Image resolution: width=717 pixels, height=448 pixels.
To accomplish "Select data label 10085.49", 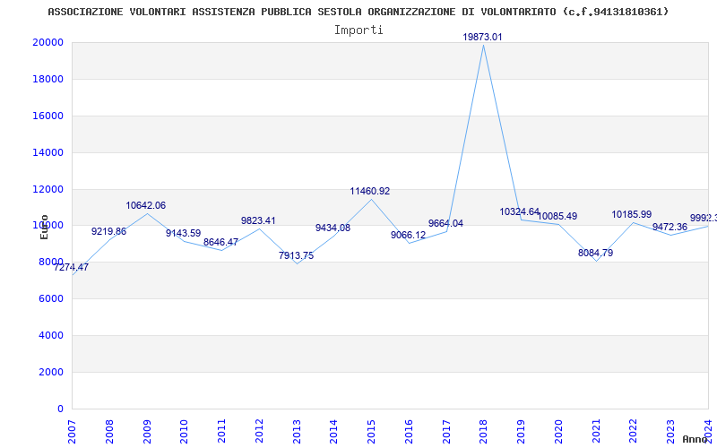I will (x=557, y=216).
